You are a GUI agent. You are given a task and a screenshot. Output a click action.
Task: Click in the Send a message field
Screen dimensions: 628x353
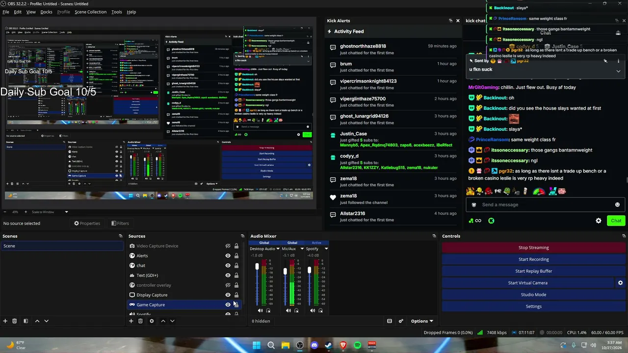coord(545,205)
